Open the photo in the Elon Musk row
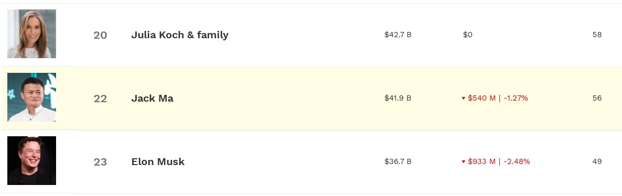This screenshot has width=622, height=196. tap(32, 161)
